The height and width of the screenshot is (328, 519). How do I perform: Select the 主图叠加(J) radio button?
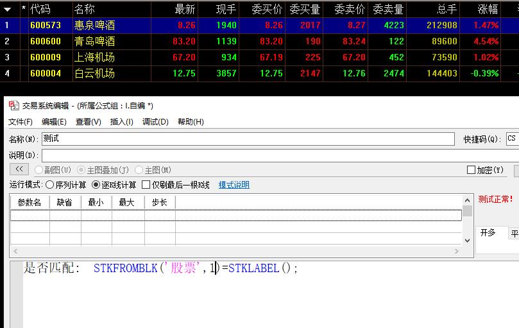[81, 170]
